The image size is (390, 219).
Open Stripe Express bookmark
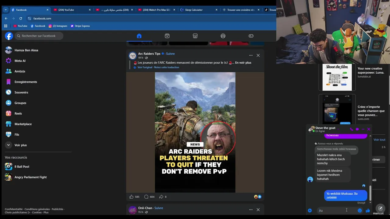click(x=80, y=26)
